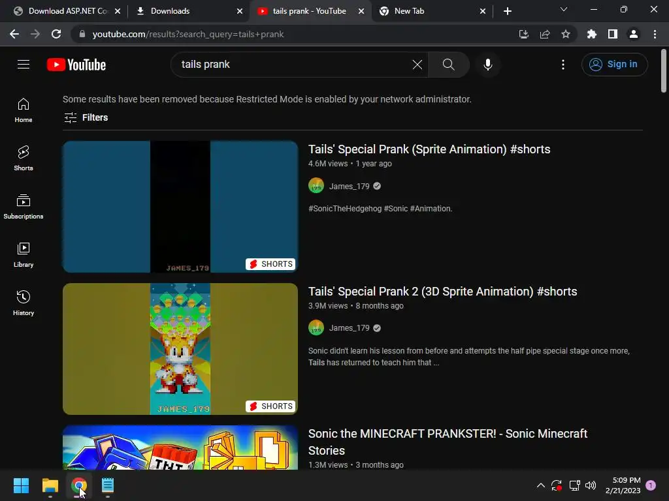This screenshot has width=669, height=501.
Task: Toggle the Chrome side panel
Action: click(613, 34)
